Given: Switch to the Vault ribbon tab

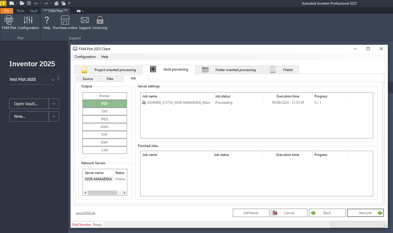Looking at the screenshot, I should pyautogui.click(x=34, y=11).
